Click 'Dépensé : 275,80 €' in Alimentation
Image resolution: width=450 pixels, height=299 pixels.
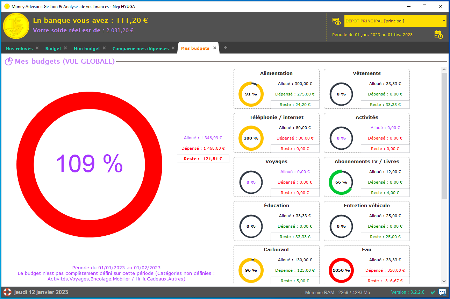[295, 94]
